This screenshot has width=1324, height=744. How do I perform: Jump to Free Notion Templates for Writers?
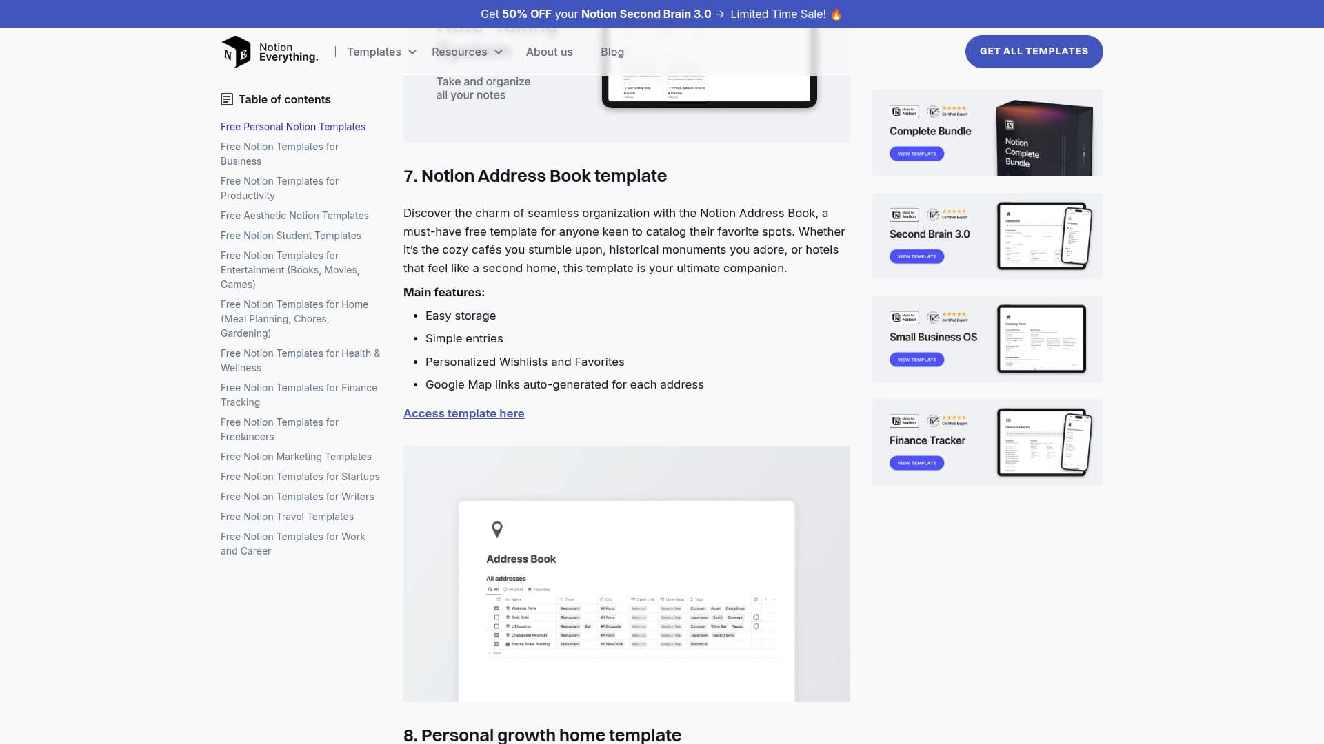pos(297,497)
